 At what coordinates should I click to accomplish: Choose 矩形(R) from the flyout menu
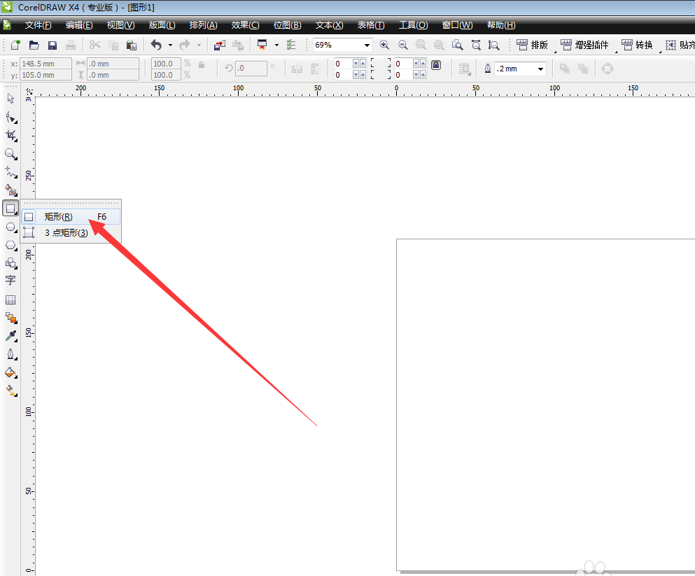tap(59, 217)
